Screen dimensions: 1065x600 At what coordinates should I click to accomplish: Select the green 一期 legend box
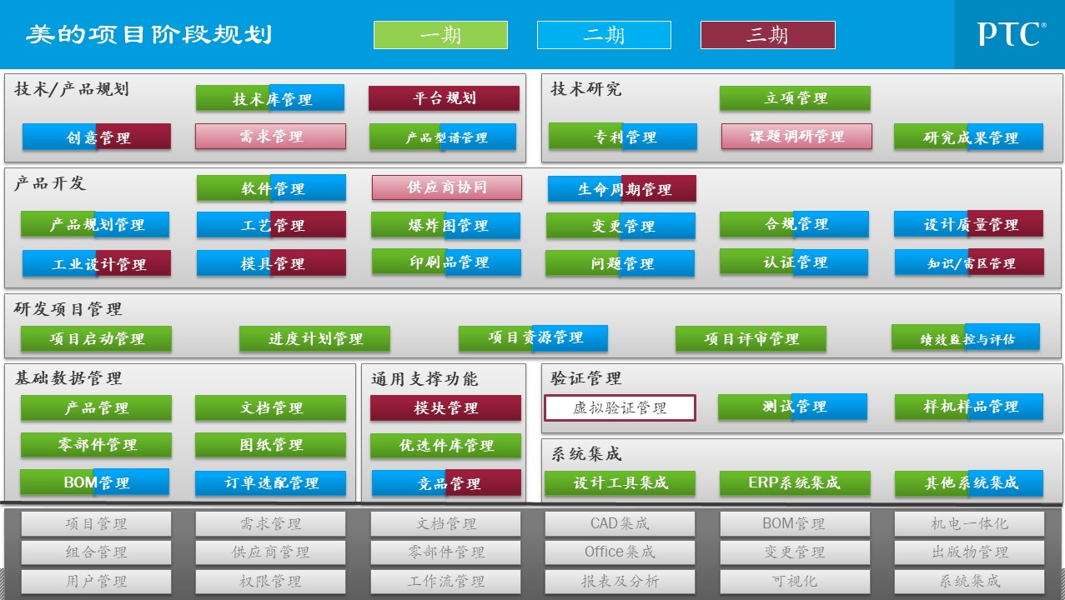click(x=440, y=35)
